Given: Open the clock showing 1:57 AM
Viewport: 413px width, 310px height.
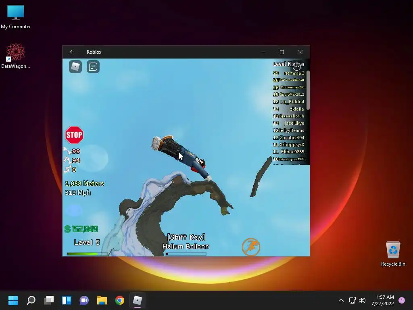Looking at the screenshot, I should [x=382, y=300].
